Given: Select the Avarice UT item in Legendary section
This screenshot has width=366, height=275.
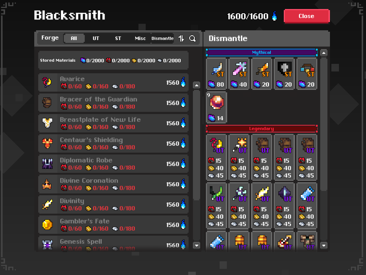Looking at the screenshot, I should pyautogui.click(x=216, y=157).
